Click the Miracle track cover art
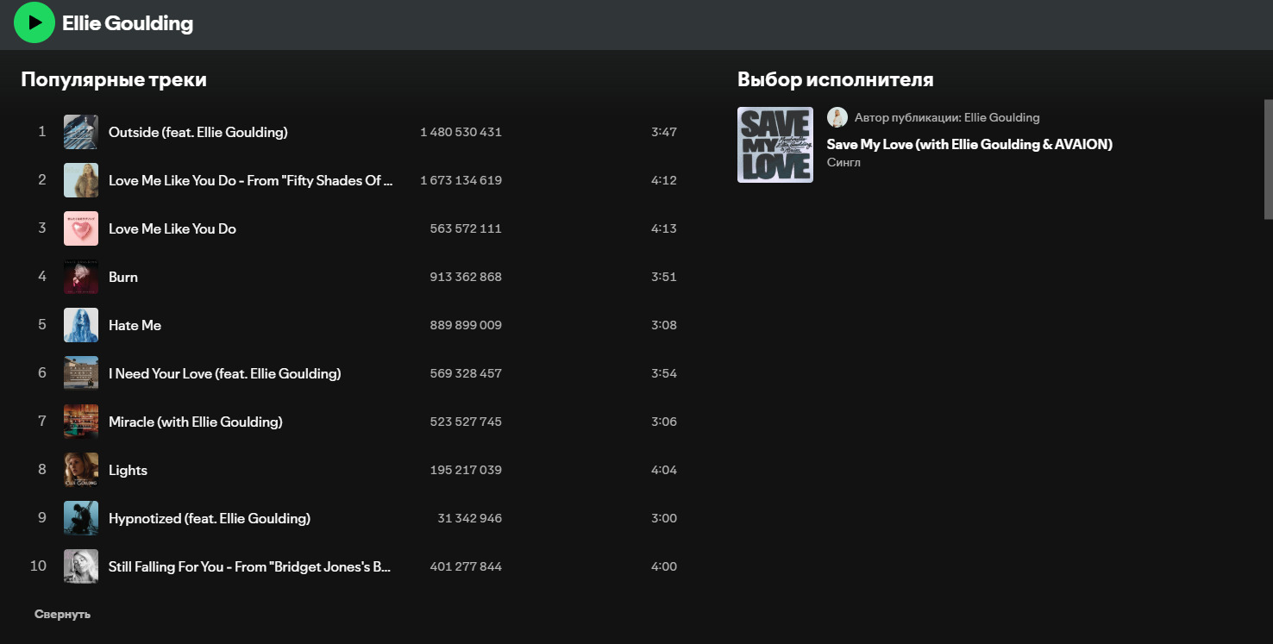 click(81, 422)
